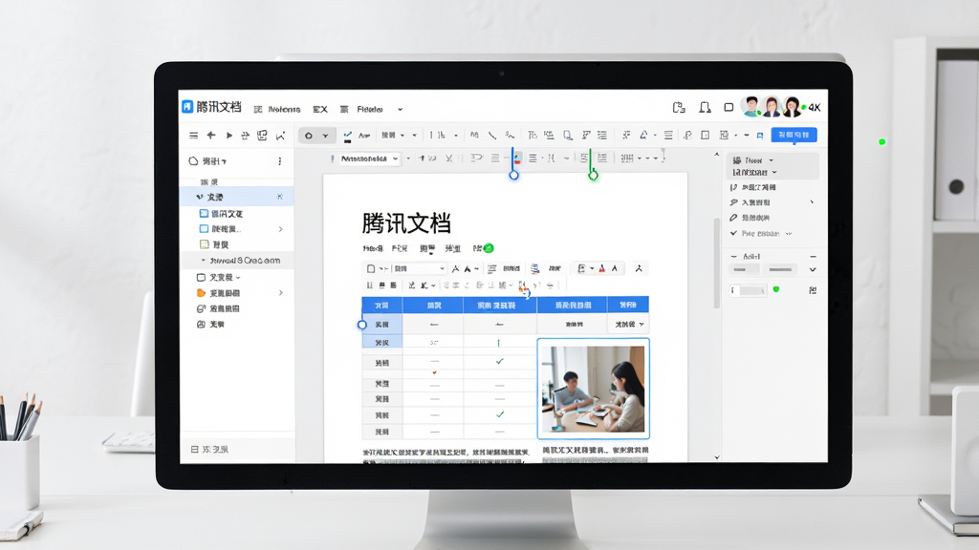Open the hamburger menu in the toolbar
Viewport: 979px width, 550px height.
point(193,136)
